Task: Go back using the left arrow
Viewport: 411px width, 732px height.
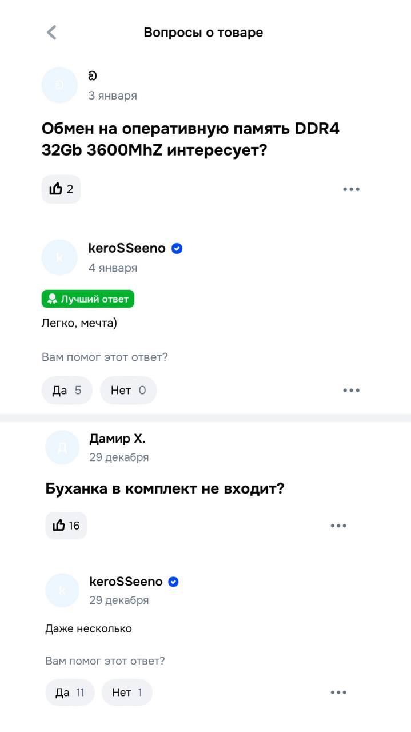Action: click(51, 33)
